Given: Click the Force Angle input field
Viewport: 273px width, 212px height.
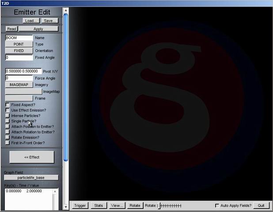Looking at the screenshot, I should tap(19, 78).
